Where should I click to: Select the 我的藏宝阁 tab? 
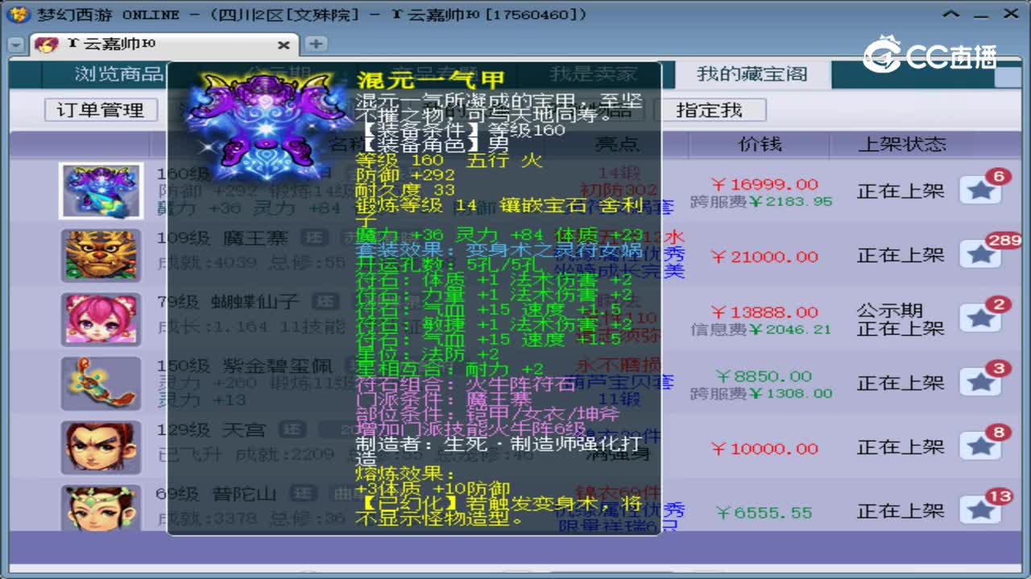752,74
